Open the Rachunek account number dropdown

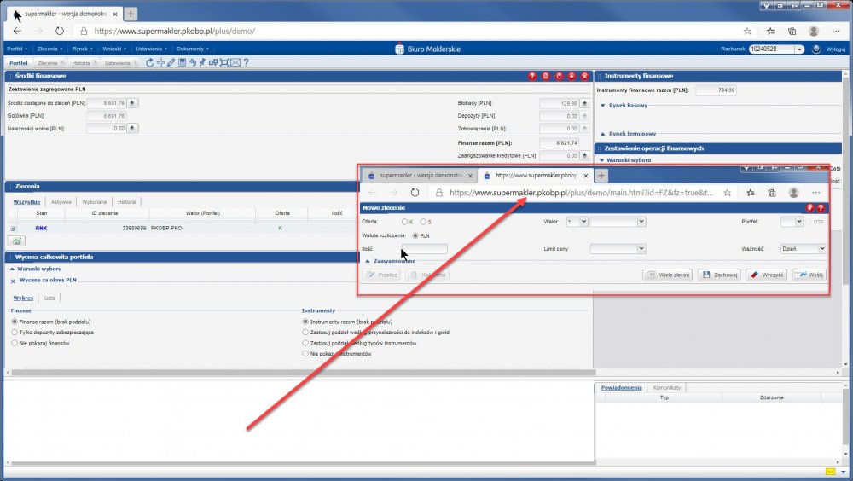coord(799,49)
